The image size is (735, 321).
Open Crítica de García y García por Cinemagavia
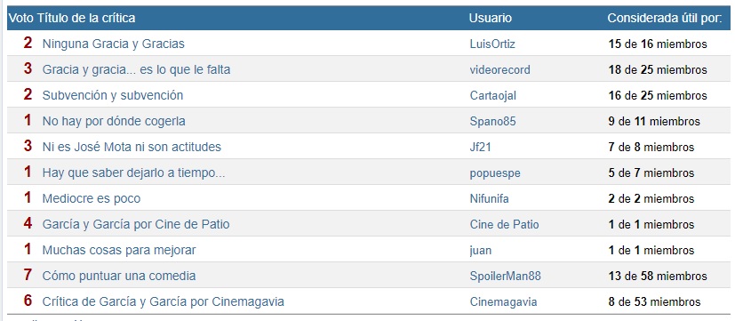pos(164,301)
